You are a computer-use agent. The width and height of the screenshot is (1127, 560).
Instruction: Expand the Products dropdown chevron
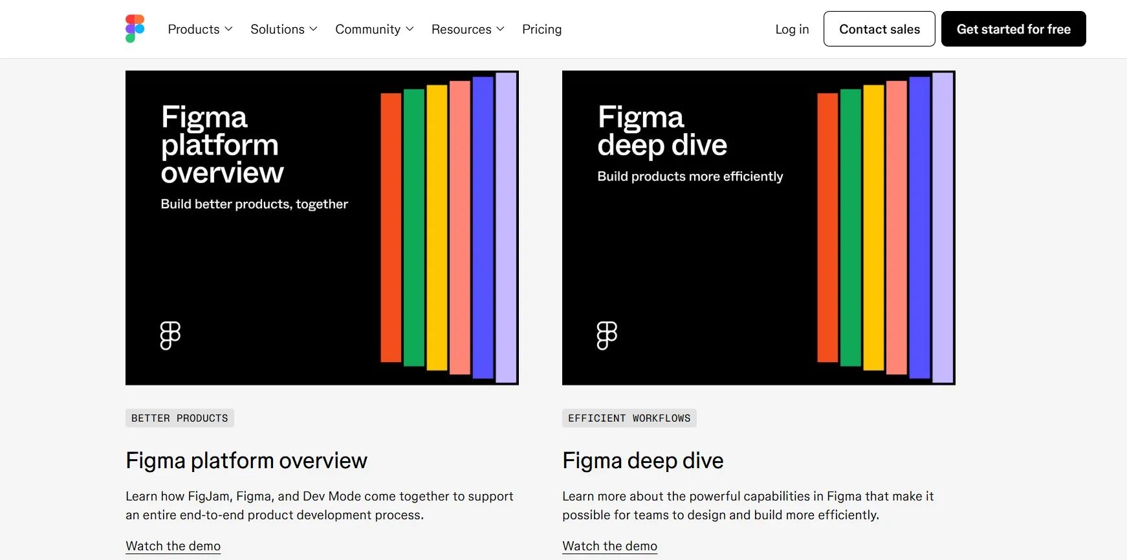click(x=228, y=29)
